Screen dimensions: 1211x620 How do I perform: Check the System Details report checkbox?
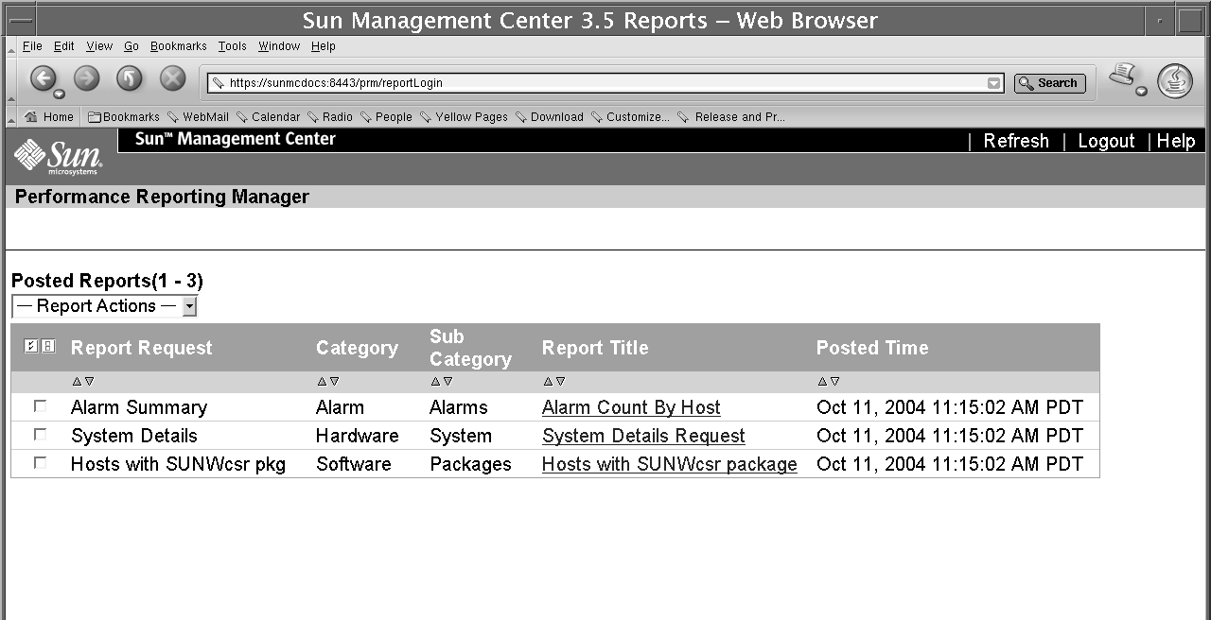coord(40,434)
